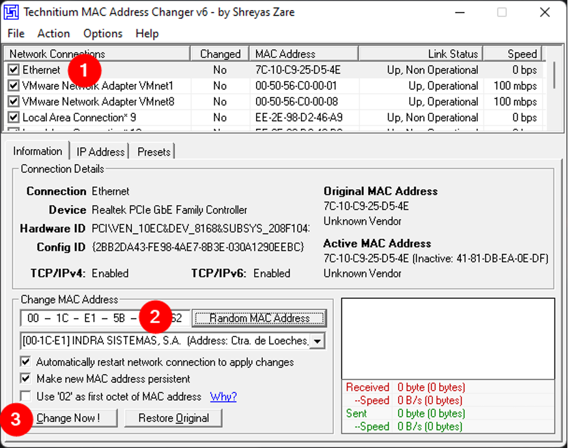Open the Options menu
This screenshot has width=568, height=448.
pos(102,34)
